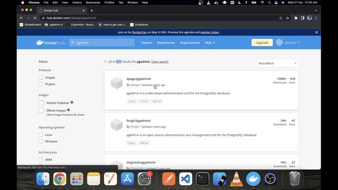The width and height of the screenshot is (338, 190).
Task: Click the Docker Hub search field
Action: point(102,43)
